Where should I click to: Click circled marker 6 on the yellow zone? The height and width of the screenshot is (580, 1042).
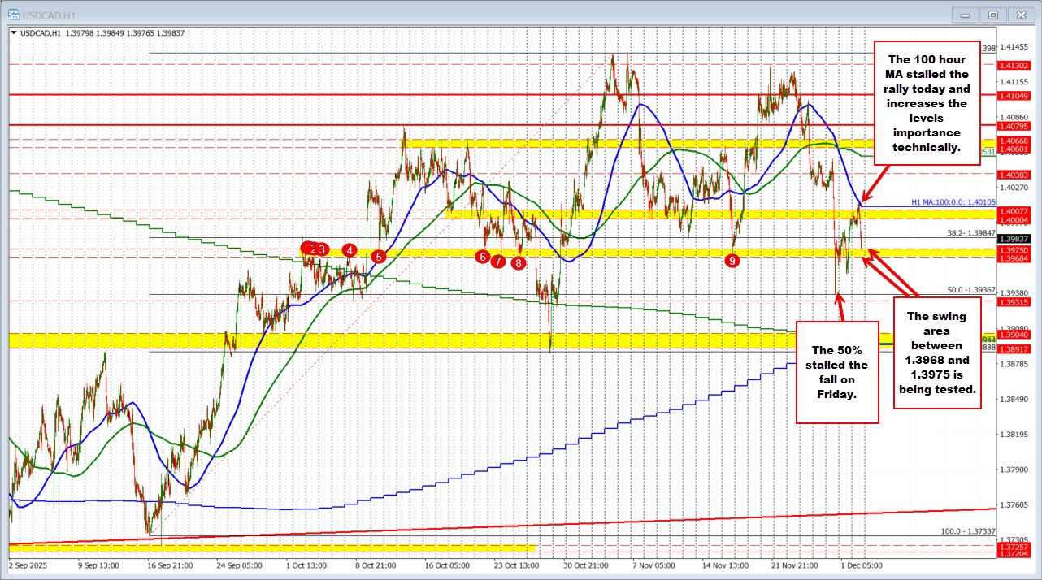coord(481,256)
